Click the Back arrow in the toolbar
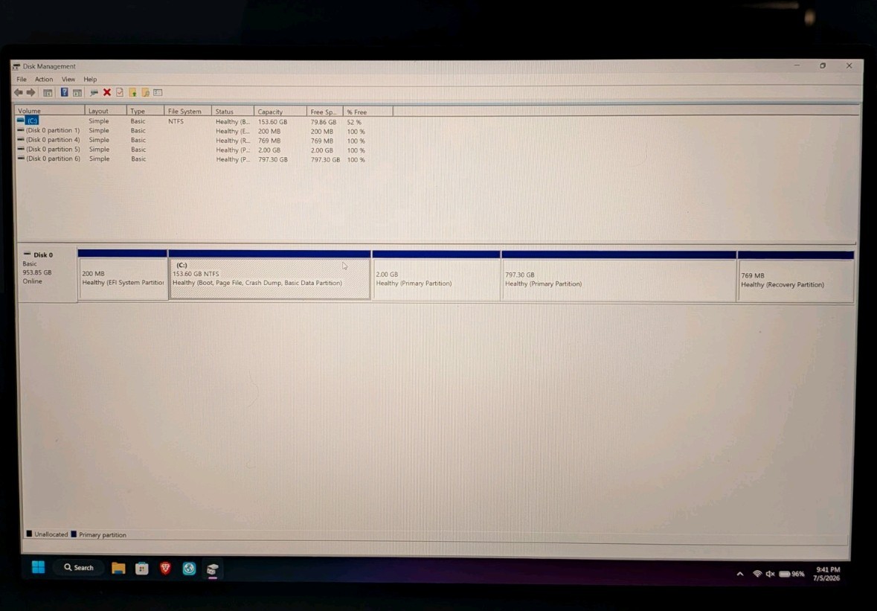 coord(19,92)
